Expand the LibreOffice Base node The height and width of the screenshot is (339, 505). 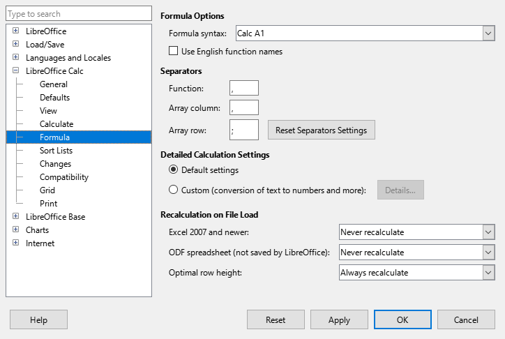tap(16, 217)
